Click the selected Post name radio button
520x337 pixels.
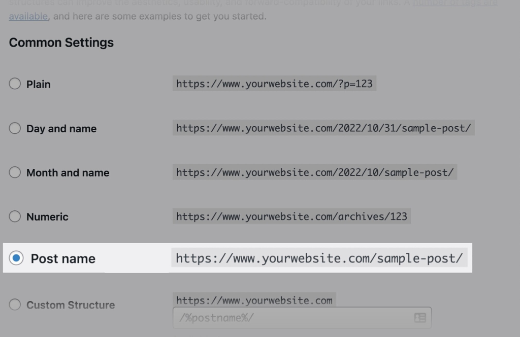16,258
